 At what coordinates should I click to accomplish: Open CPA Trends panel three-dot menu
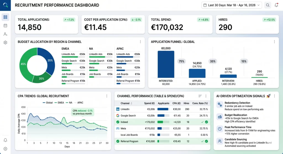(107, 96)
